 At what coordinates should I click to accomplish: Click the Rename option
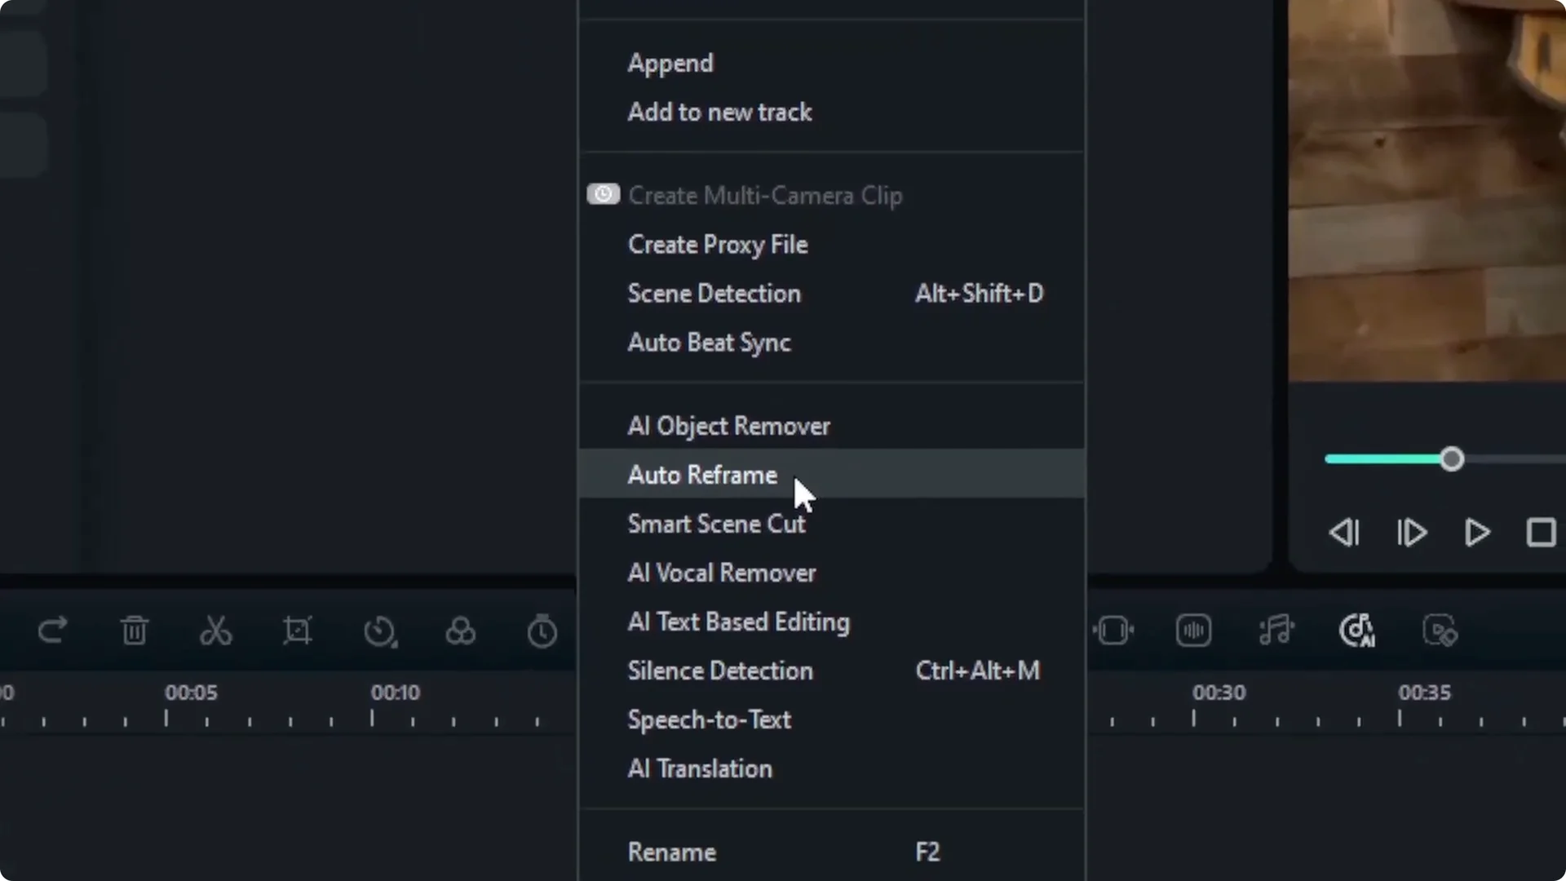[x=671, y=851]
